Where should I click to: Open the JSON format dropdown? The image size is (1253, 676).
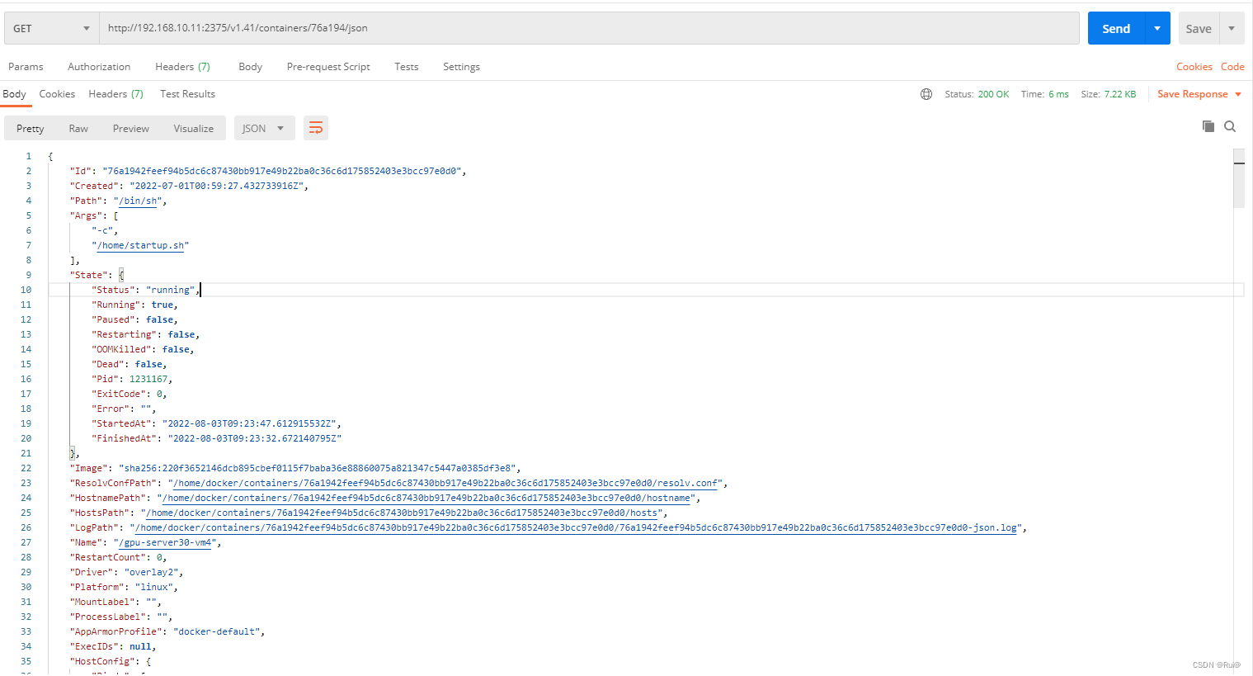click(x=264, y=128)
